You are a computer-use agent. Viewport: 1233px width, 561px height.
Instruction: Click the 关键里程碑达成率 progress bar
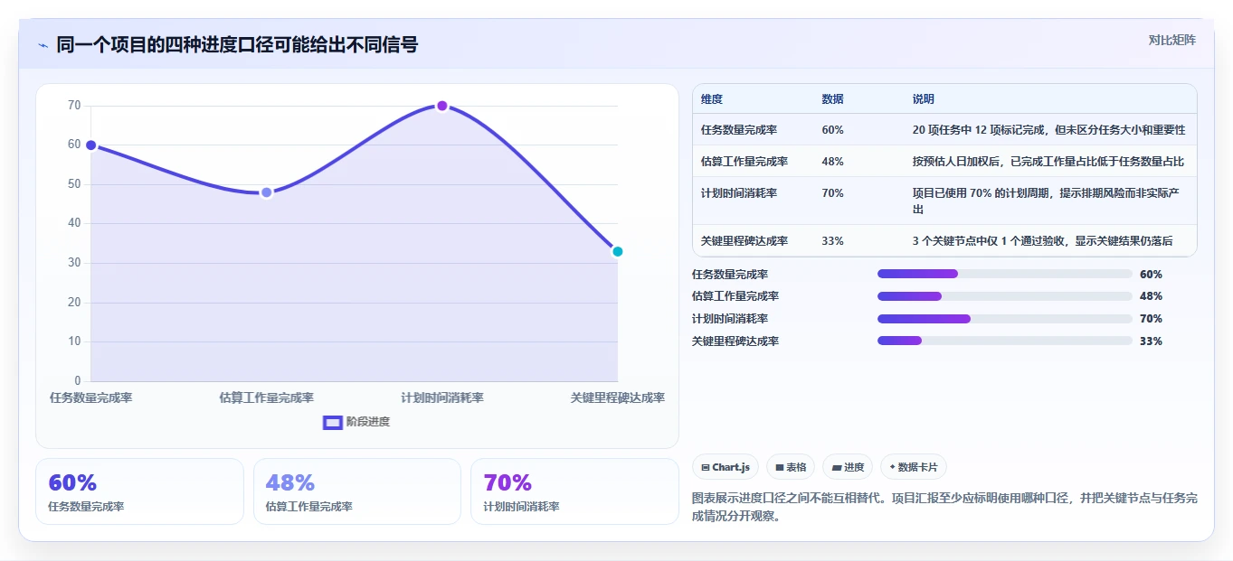1004,341
